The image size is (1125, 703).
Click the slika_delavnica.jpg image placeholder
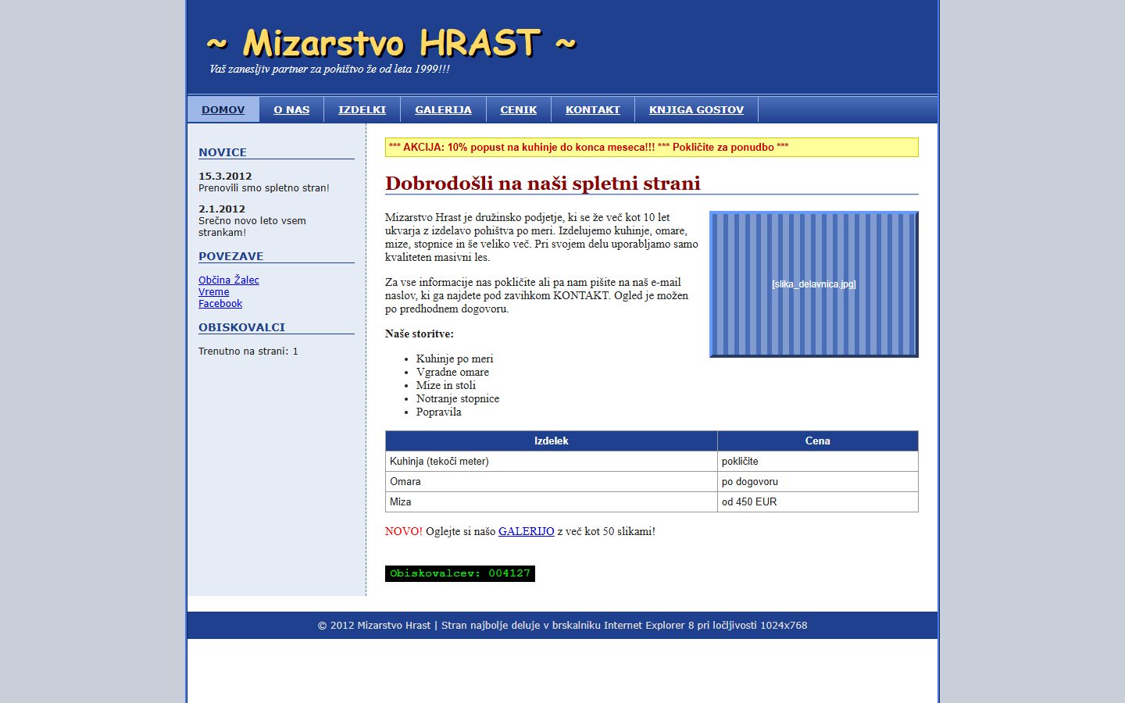click(x=814, y=284)
